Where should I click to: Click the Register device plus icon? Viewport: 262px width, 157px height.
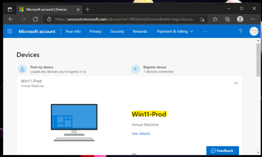click(x=135, y=69)
